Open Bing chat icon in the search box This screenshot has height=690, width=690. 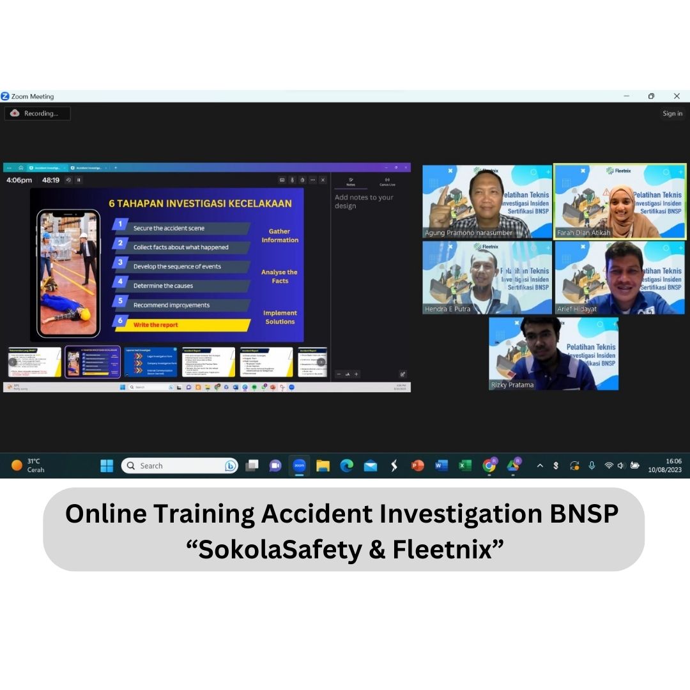230,466
